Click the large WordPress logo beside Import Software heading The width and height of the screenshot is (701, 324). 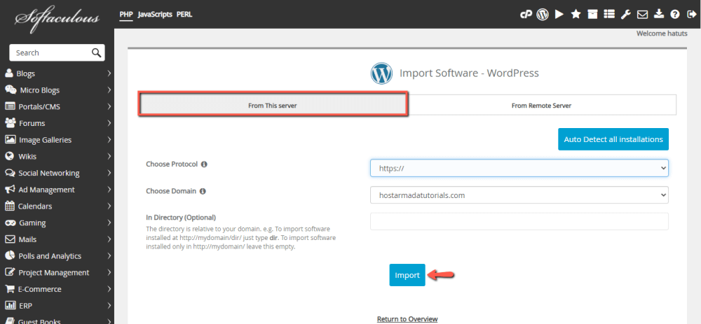(x=381, y=73)
